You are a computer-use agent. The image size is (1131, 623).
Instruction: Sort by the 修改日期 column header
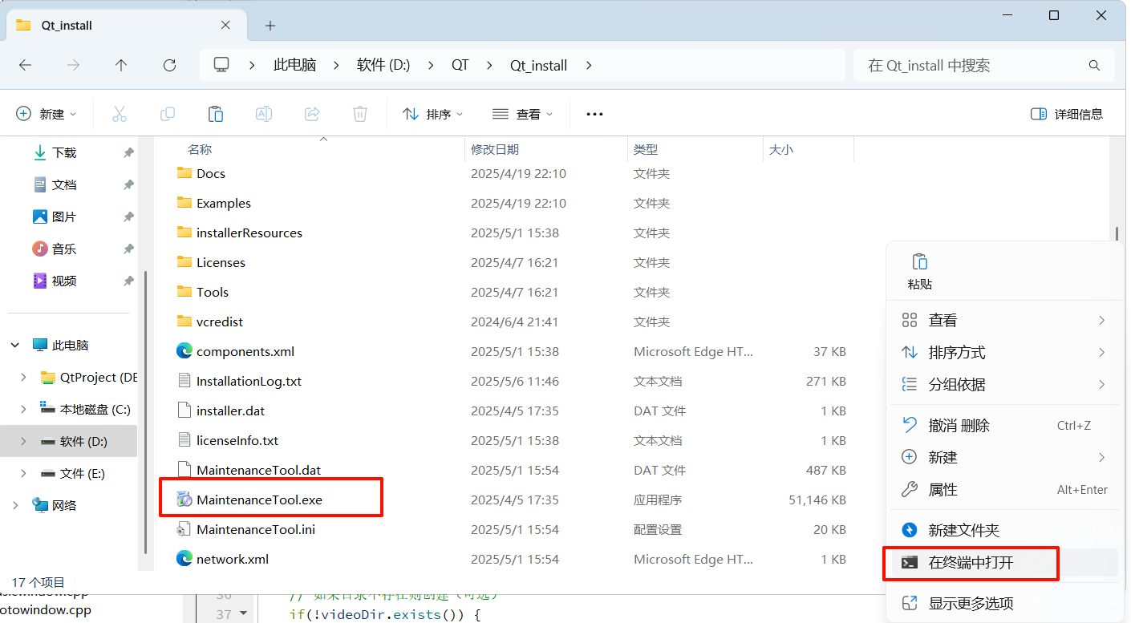[x=495, y=149]
